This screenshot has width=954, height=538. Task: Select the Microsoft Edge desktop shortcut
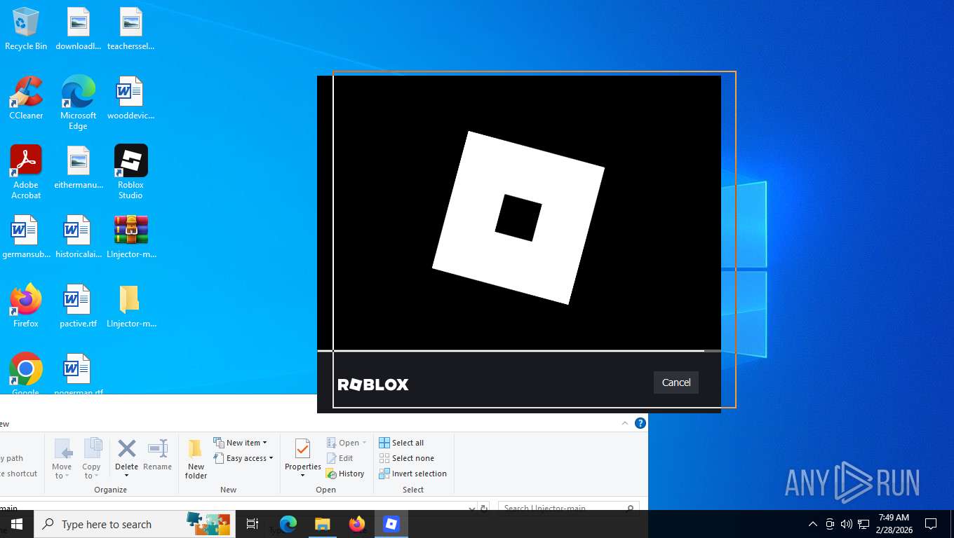click(x=79, y=103)
